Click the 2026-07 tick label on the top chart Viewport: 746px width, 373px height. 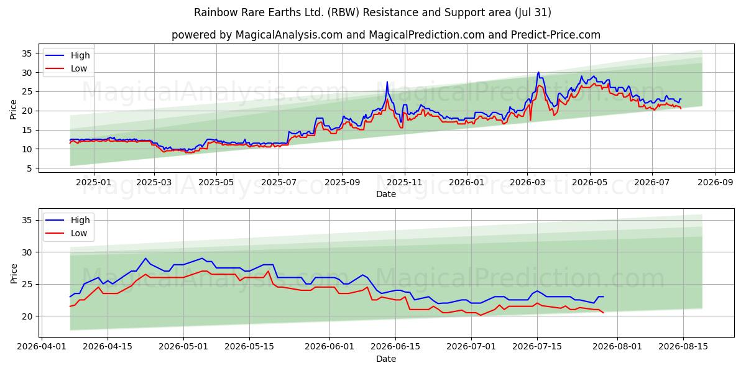pos(652,183)
